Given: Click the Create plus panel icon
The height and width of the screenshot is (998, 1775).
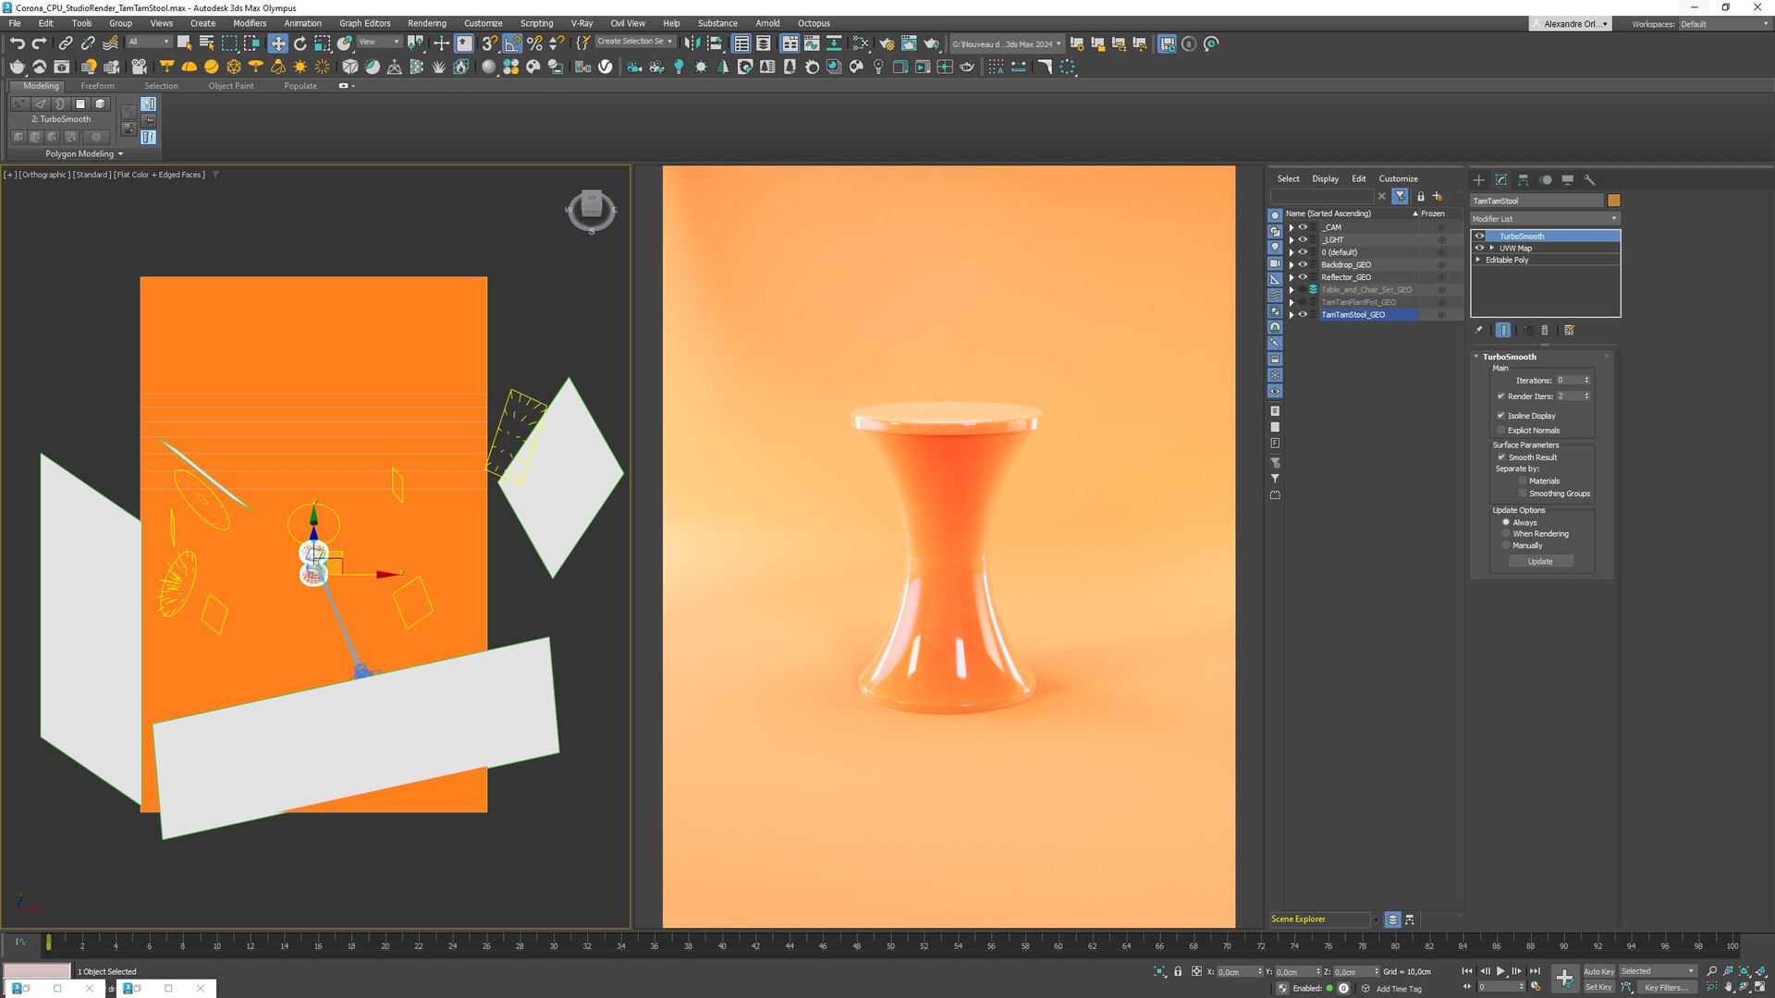Looking at the screenshot, I should click(1478, 180).
